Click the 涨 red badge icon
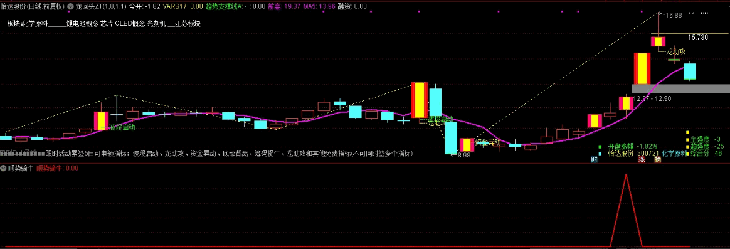This screenshot has height=249, width=730. (x=641, y=160)
